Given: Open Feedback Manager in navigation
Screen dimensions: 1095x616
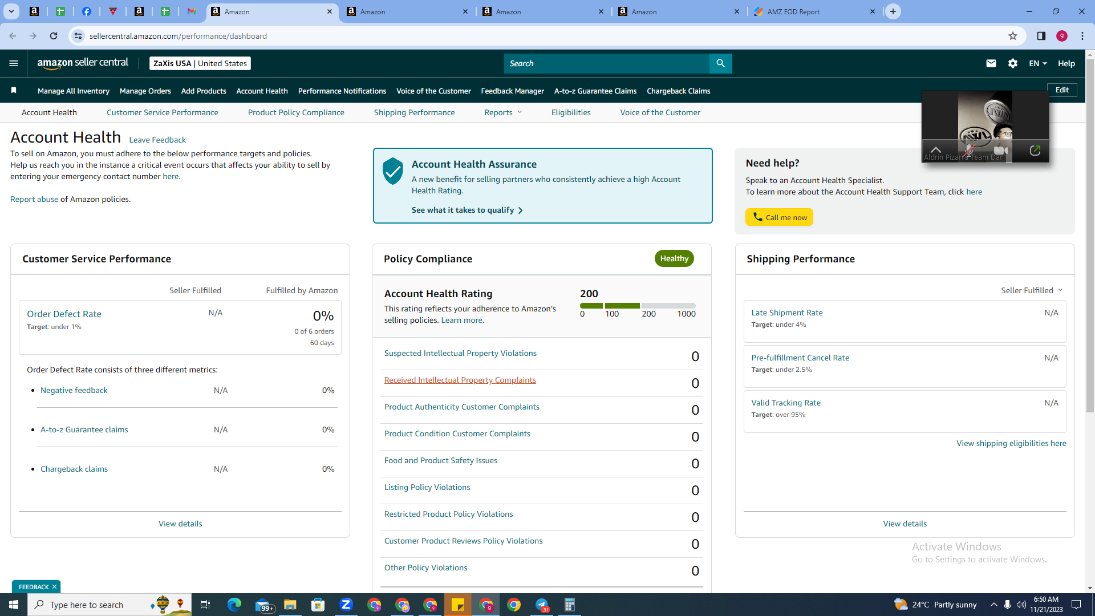Looking at the screenshot, I should (512, 91).
